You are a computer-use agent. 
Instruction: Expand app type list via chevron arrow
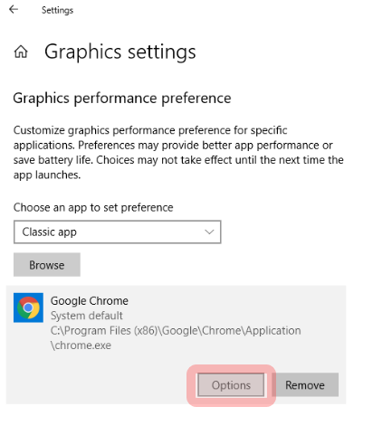[209, 232]
